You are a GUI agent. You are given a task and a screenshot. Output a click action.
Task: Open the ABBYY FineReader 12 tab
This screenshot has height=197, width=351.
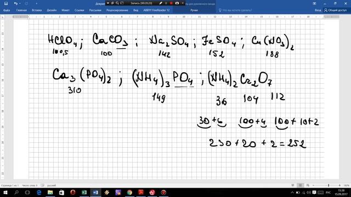[156, 10]
